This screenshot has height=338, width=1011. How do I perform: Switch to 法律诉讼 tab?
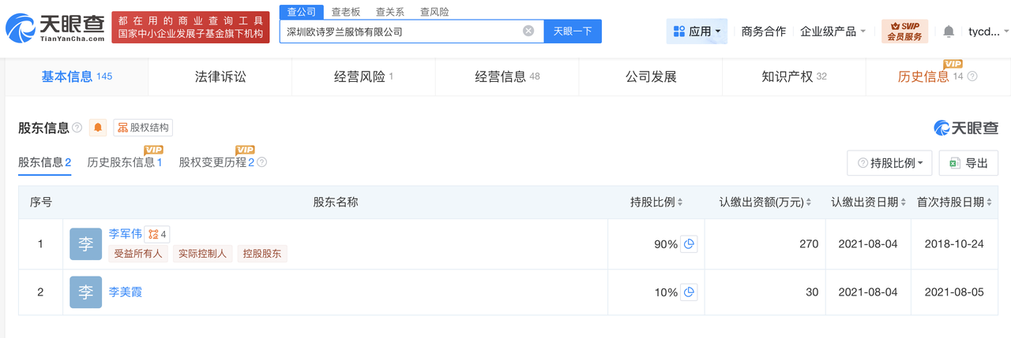(220, 77)
